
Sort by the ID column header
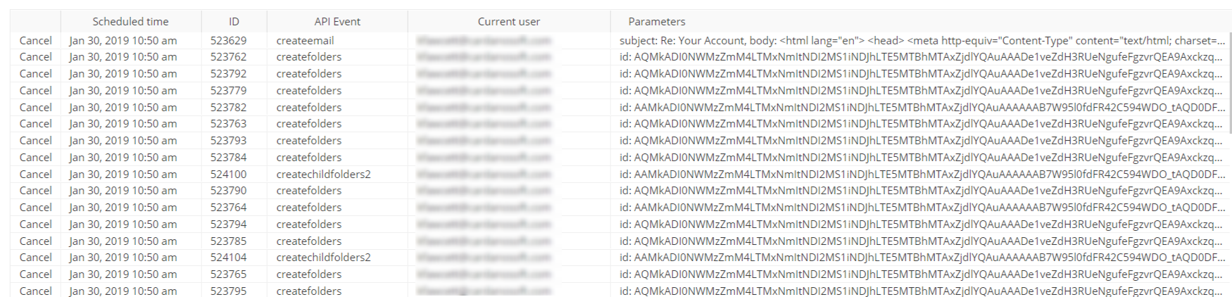click(234, 22)
